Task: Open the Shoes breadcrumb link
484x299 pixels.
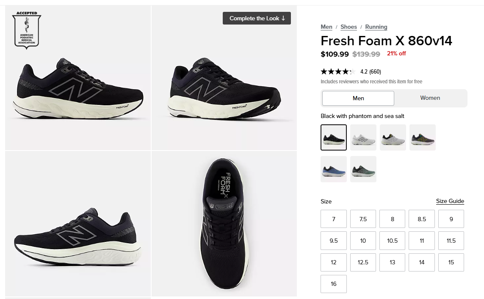Action: pos(348,27)
